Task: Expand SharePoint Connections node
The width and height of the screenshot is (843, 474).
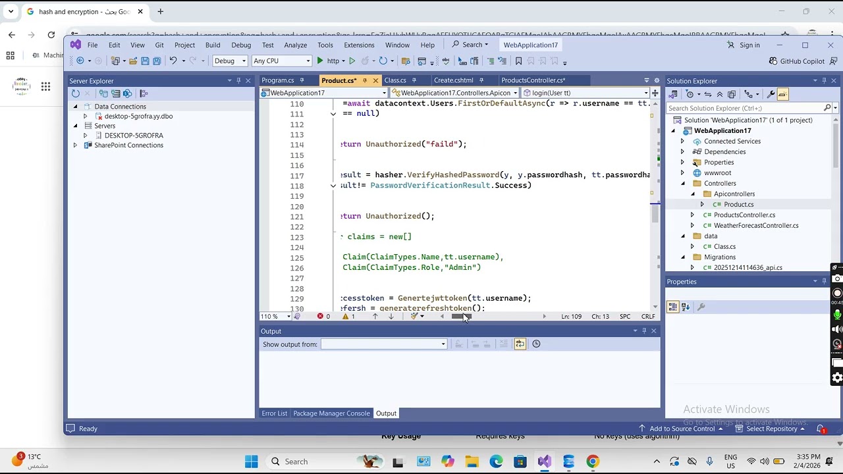Action: tap(75, 145)
